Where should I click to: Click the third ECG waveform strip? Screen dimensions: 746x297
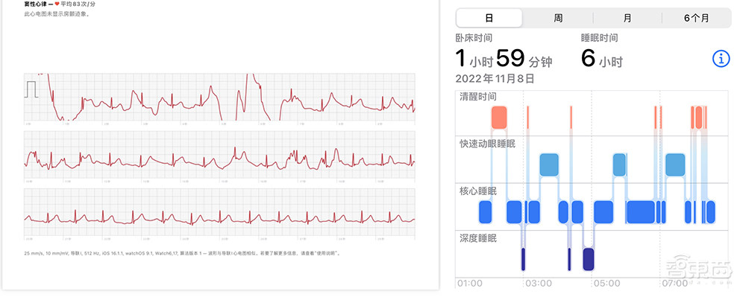pos(219,213)
